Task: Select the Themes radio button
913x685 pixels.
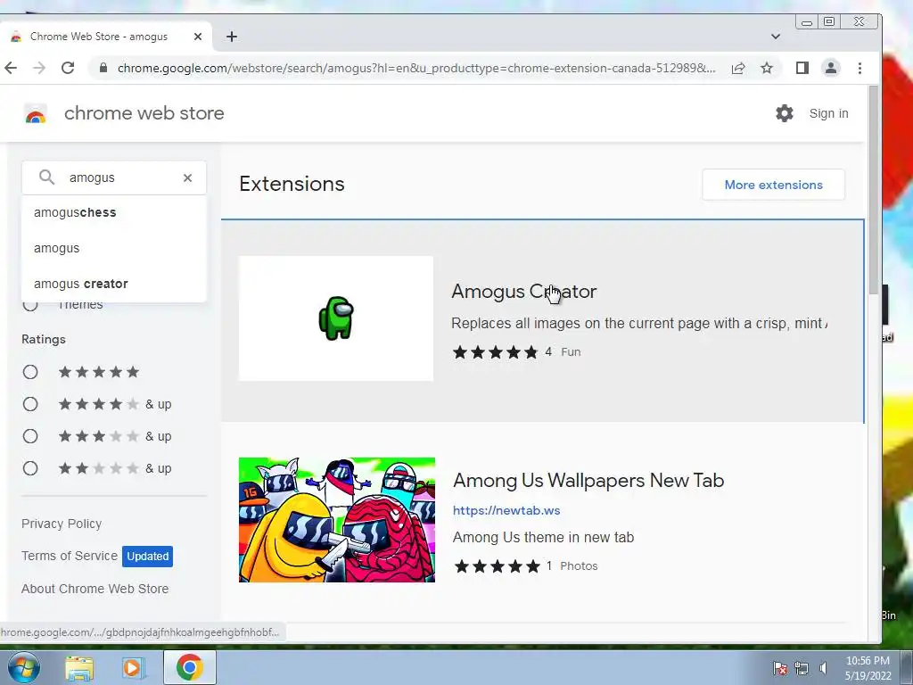Action: [30, 304]
